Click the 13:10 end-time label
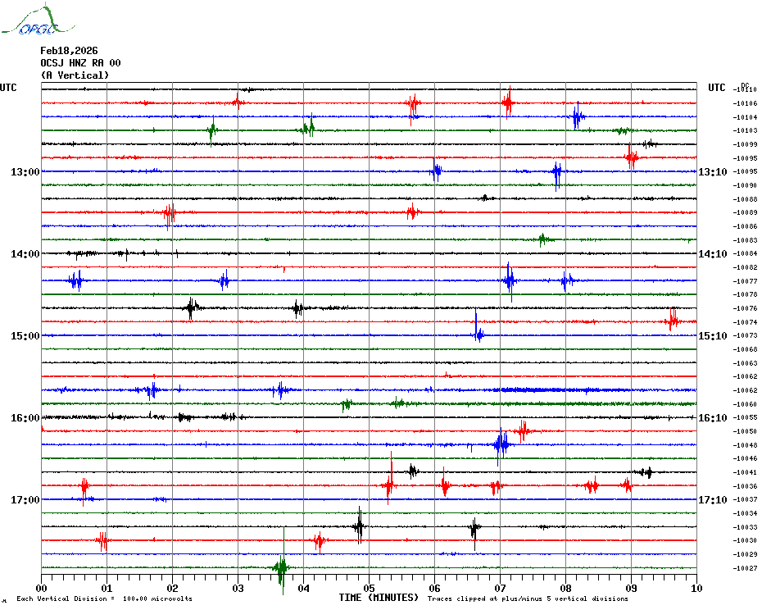The image size is (762, 610). [x=713, y=171]
